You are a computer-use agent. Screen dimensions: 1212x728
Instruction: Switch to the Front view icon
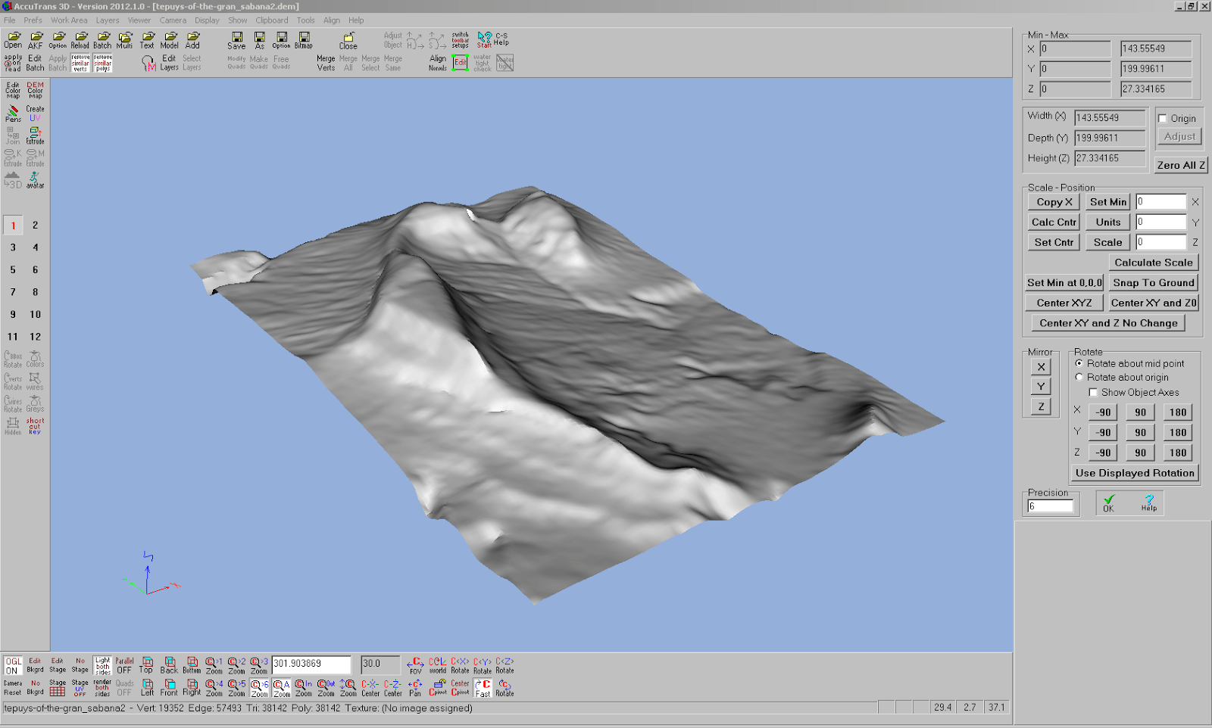point(169,687)
